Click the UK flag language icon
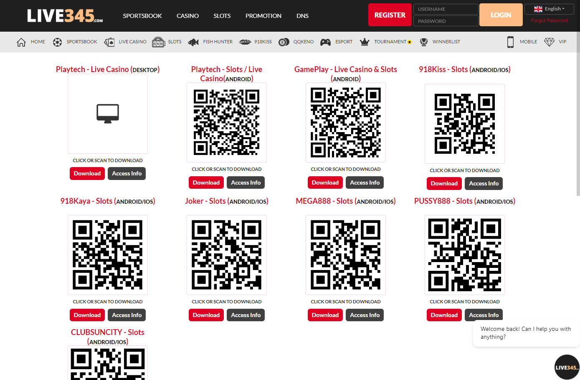Image resolution: width=580 pixels, height=380 pixels. [538, 9]
